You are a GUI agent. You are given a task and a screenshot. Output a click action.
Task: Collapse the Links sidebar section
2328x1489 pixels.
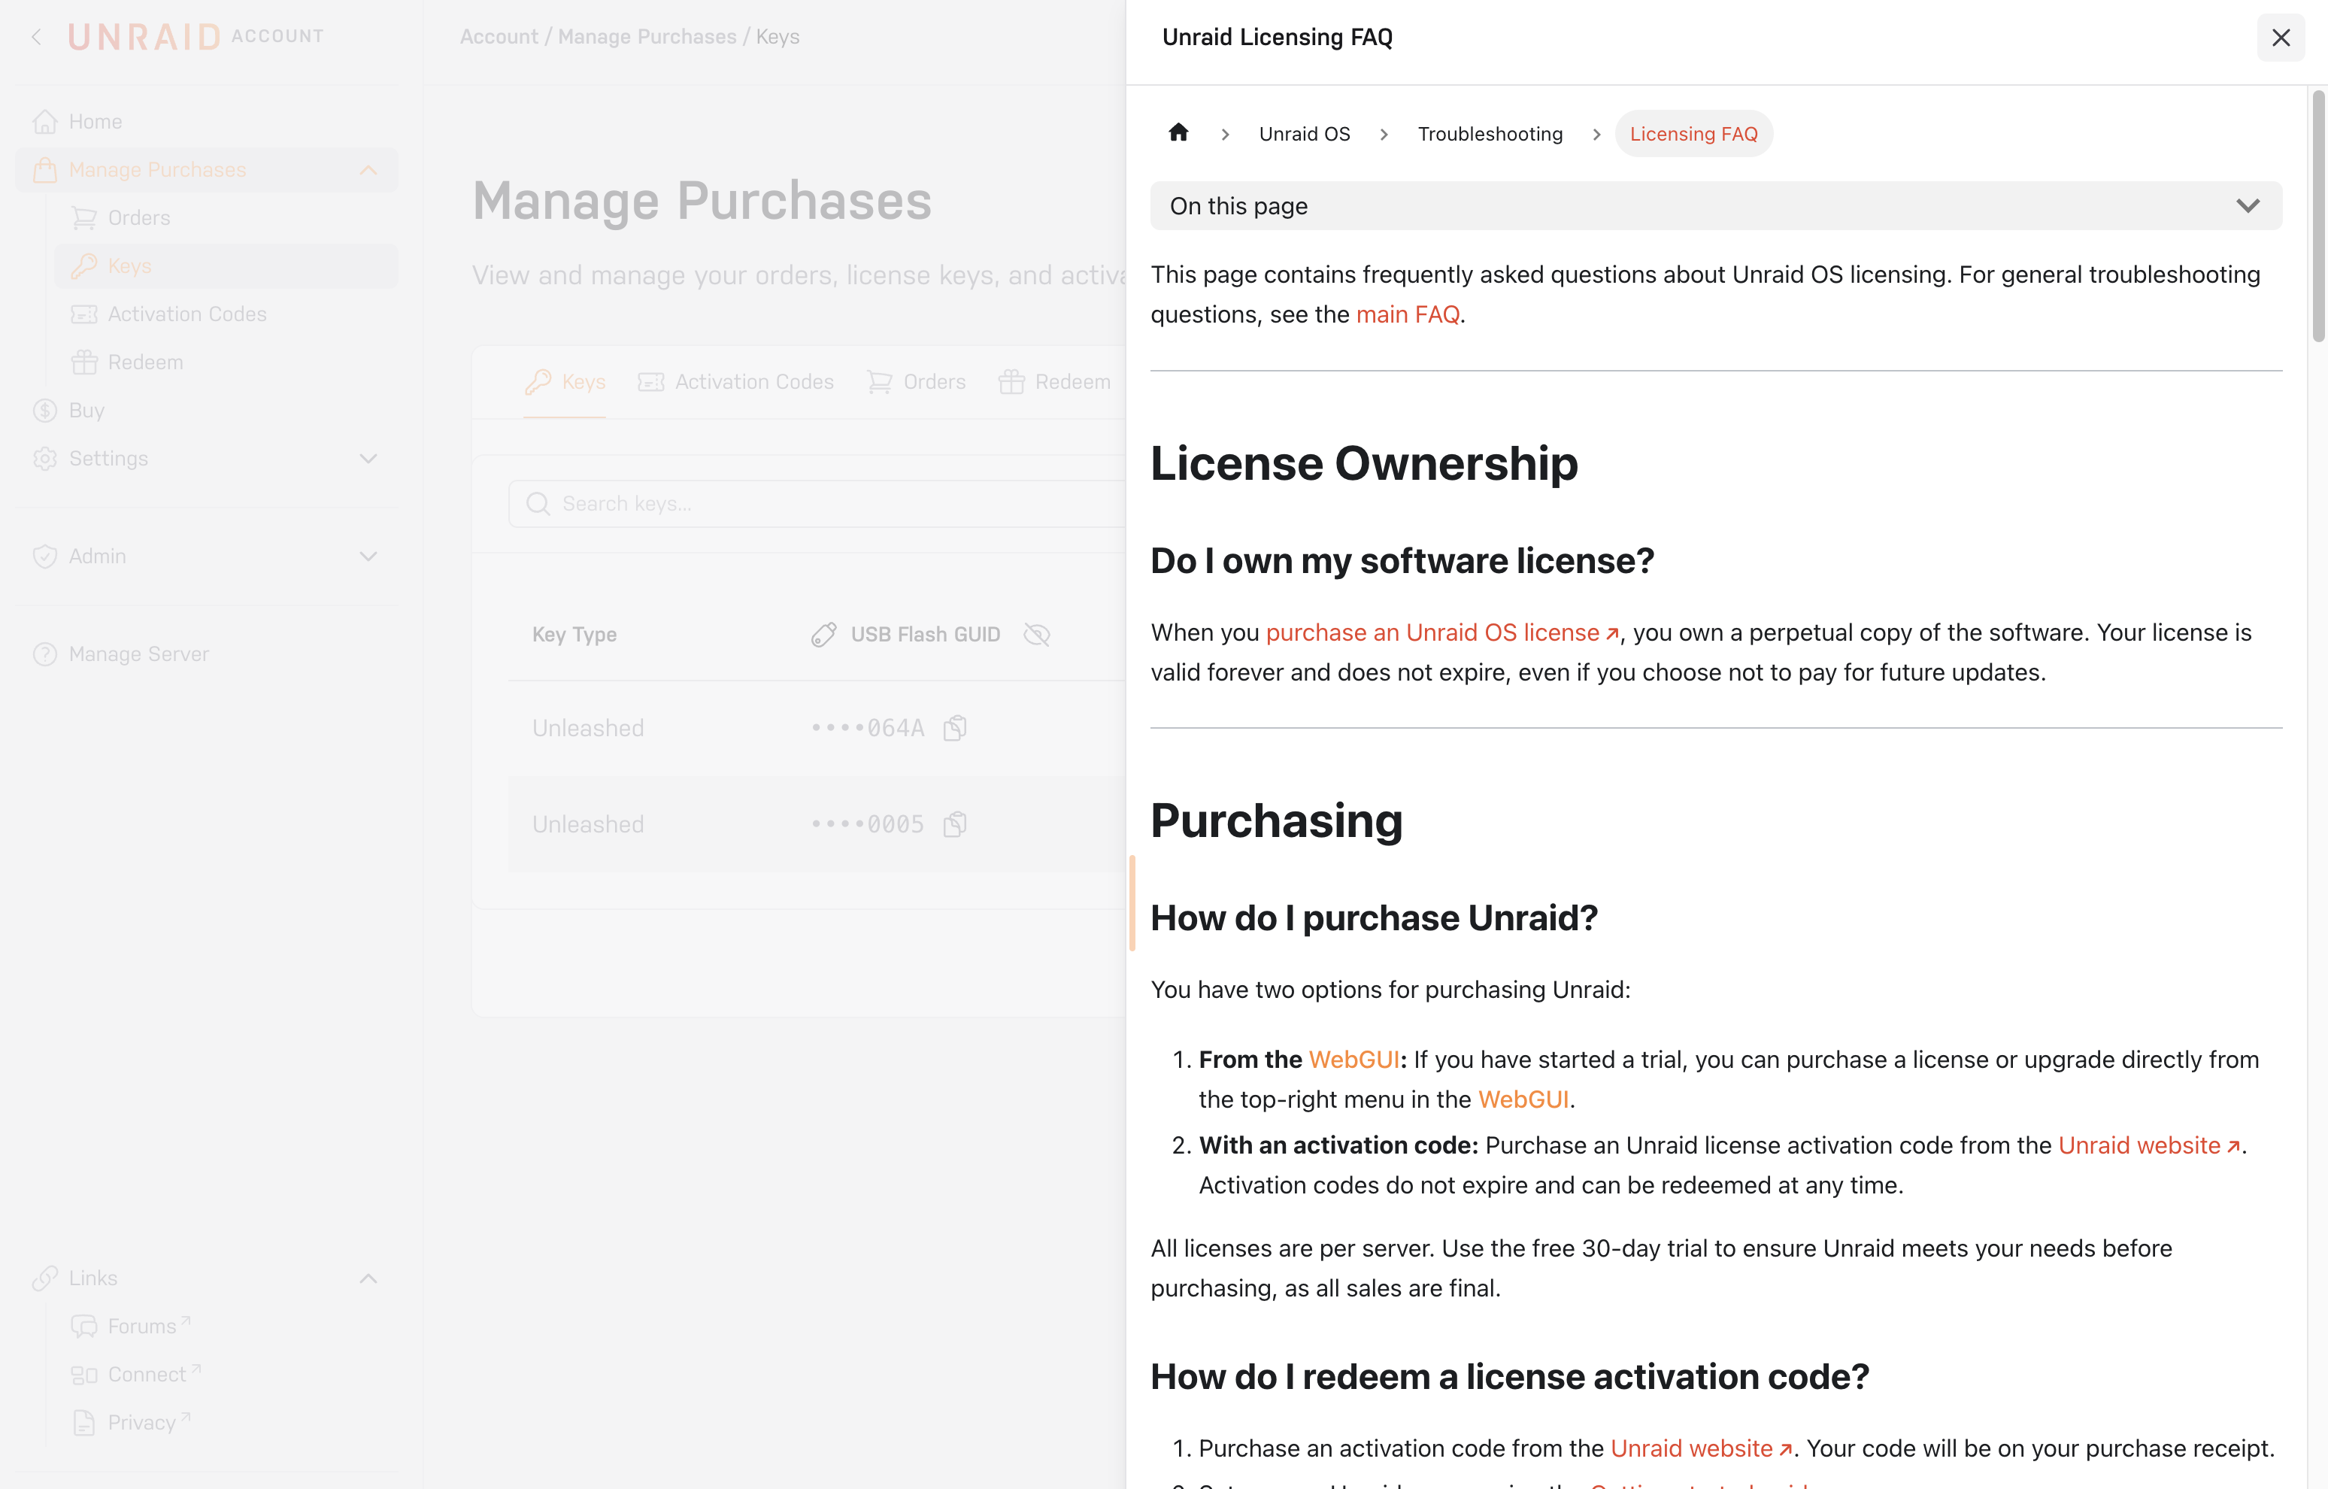[368, 1278]
